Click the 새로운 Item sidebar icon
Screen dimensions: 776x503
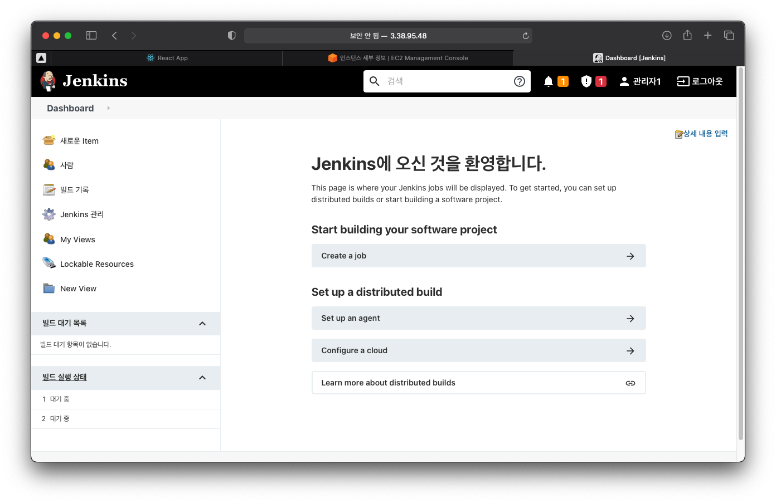pyautogui.click(x=49, y=140)
